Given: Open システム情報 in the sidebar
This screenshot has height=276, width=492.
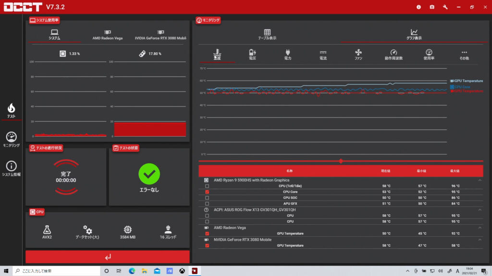Looking at the screenshot, I should (12, 169).
